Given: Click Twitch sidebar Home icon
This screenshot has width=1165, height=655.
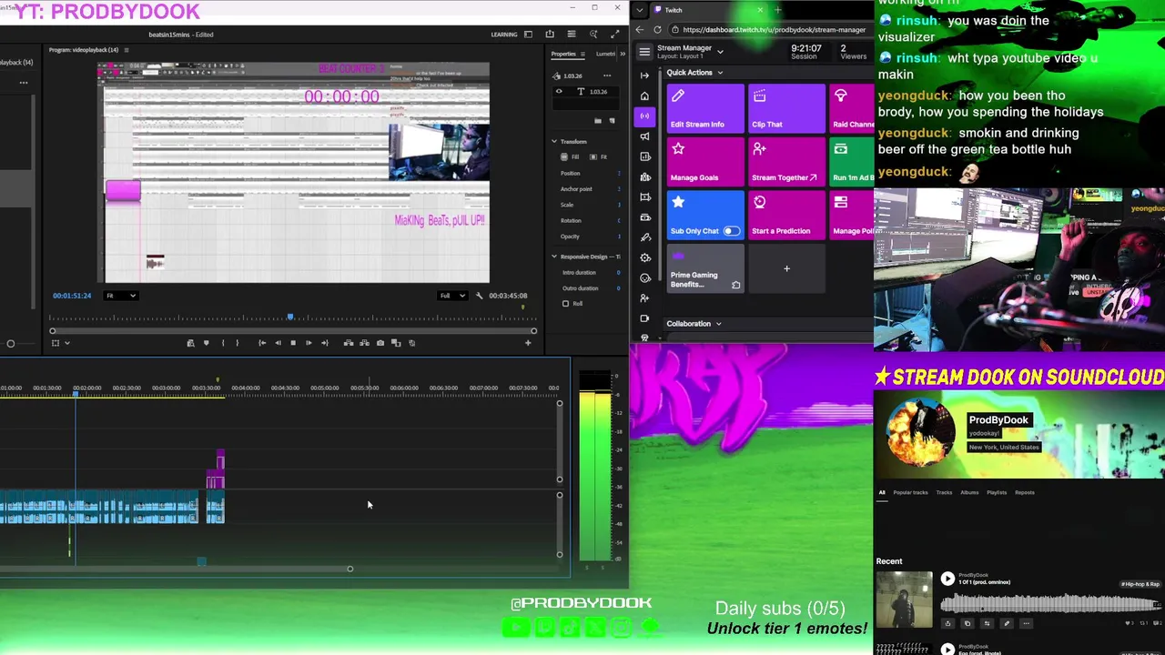Looking at the screenshot, I should (644, 96).
